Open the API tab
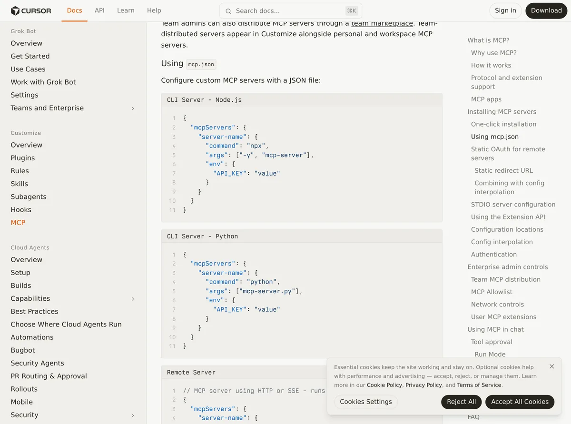The image size is (571, 424). pos(99,10)
